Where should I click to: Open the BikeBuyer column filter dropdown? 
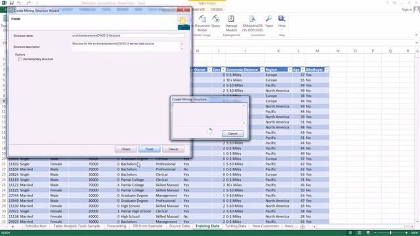tap(327, 69)
